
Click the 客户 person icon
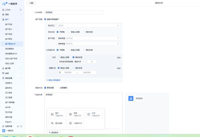(3, 19)
